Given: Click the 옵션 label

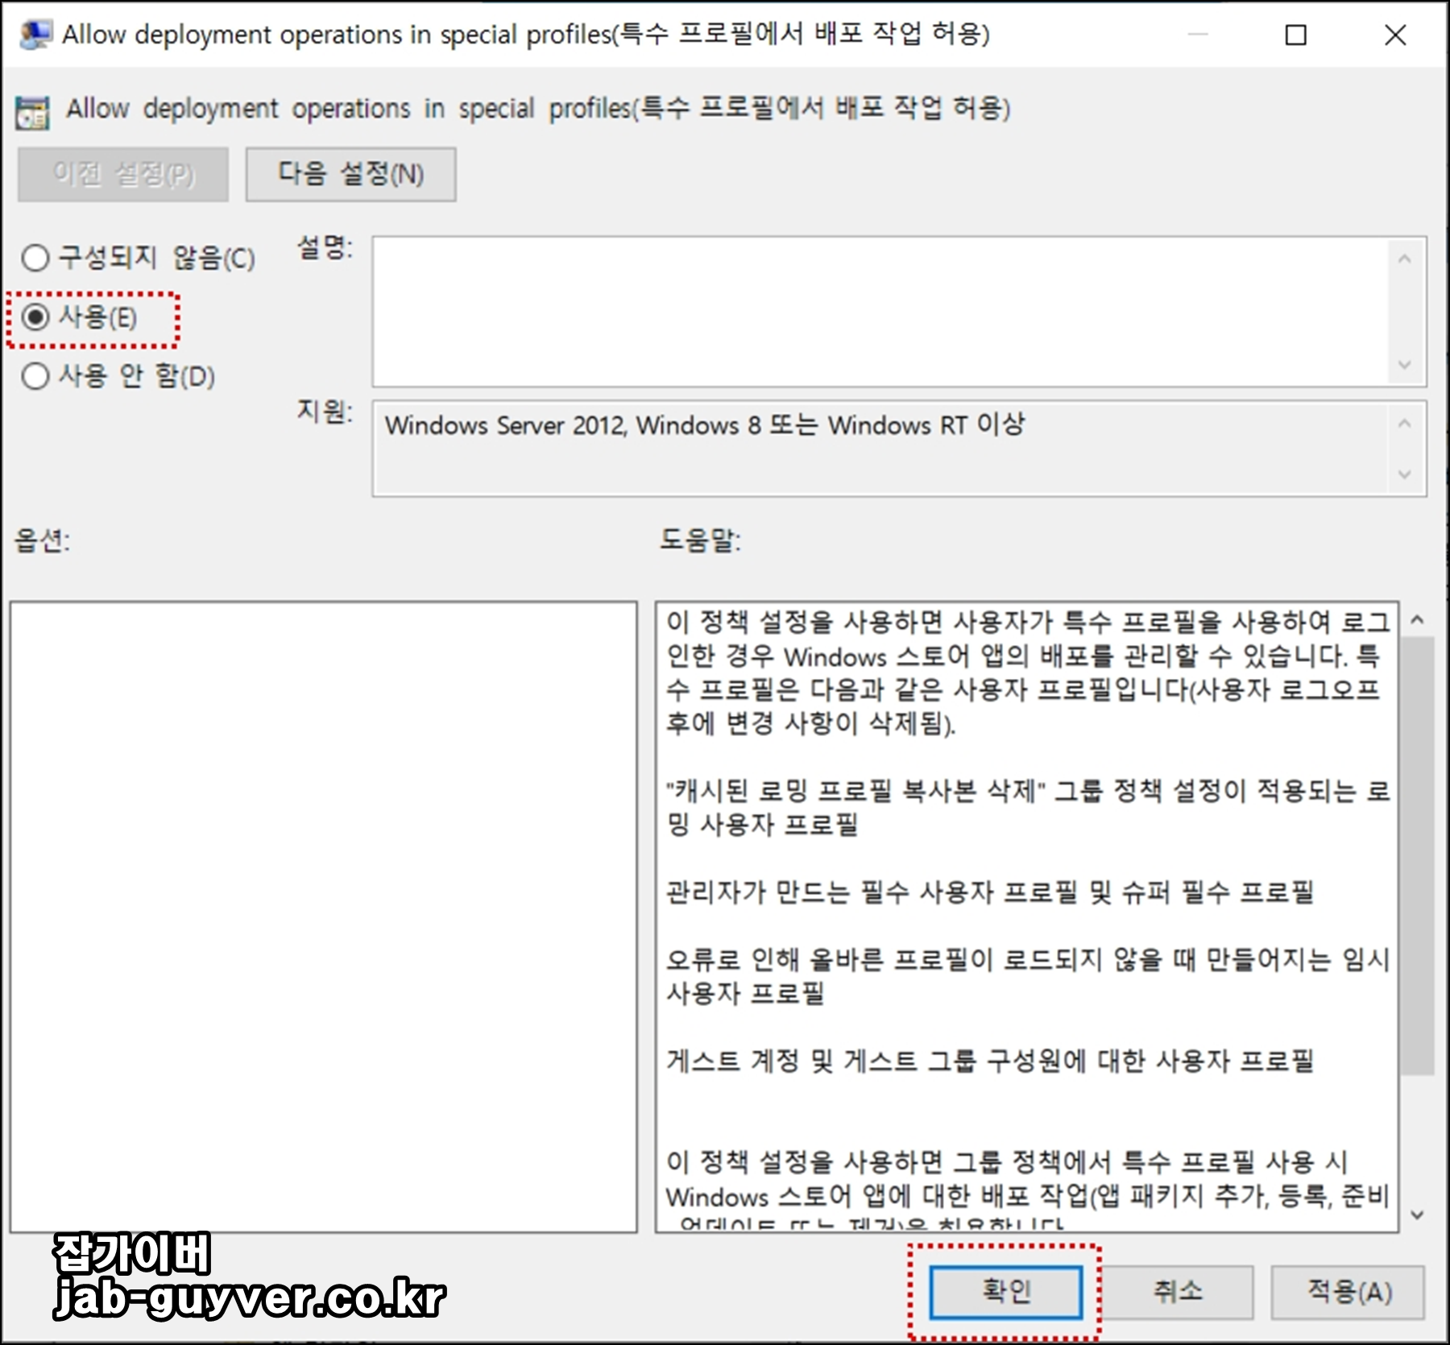Looking at the screenshot, I should (42, 540).
